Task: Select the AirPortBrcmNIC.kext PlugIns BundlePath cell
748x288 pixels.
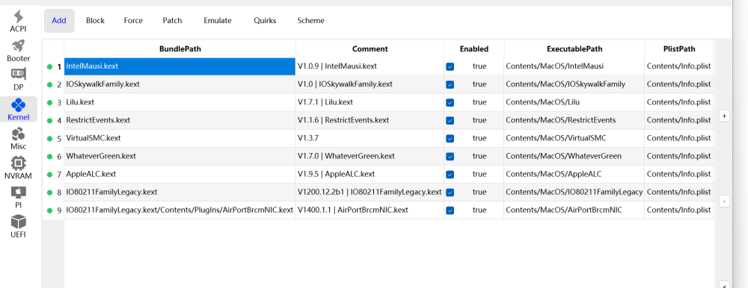Action: point(180,210)
